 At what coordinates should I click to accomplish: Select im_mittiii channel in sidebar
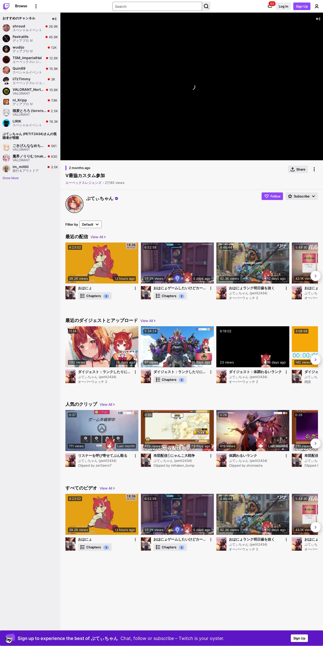[30, 169]
